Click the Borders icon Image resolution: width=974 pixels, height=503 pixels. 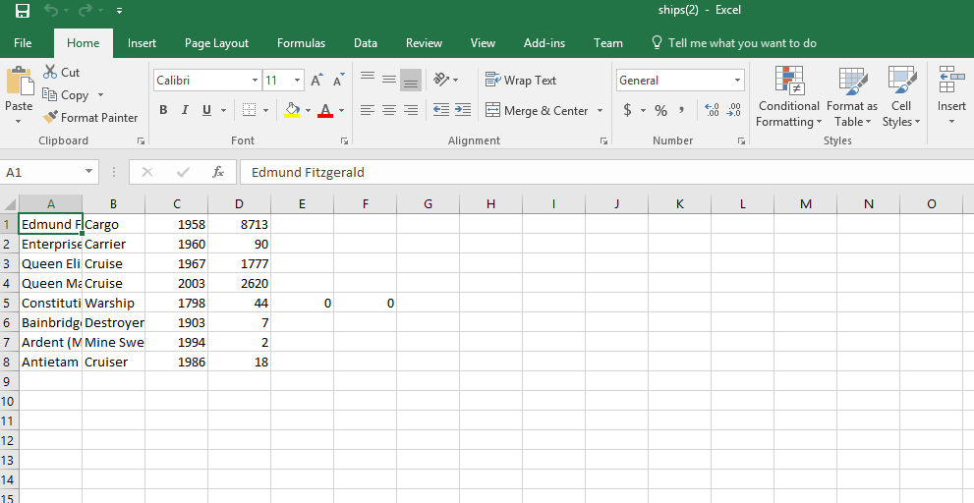click(249, 110)
